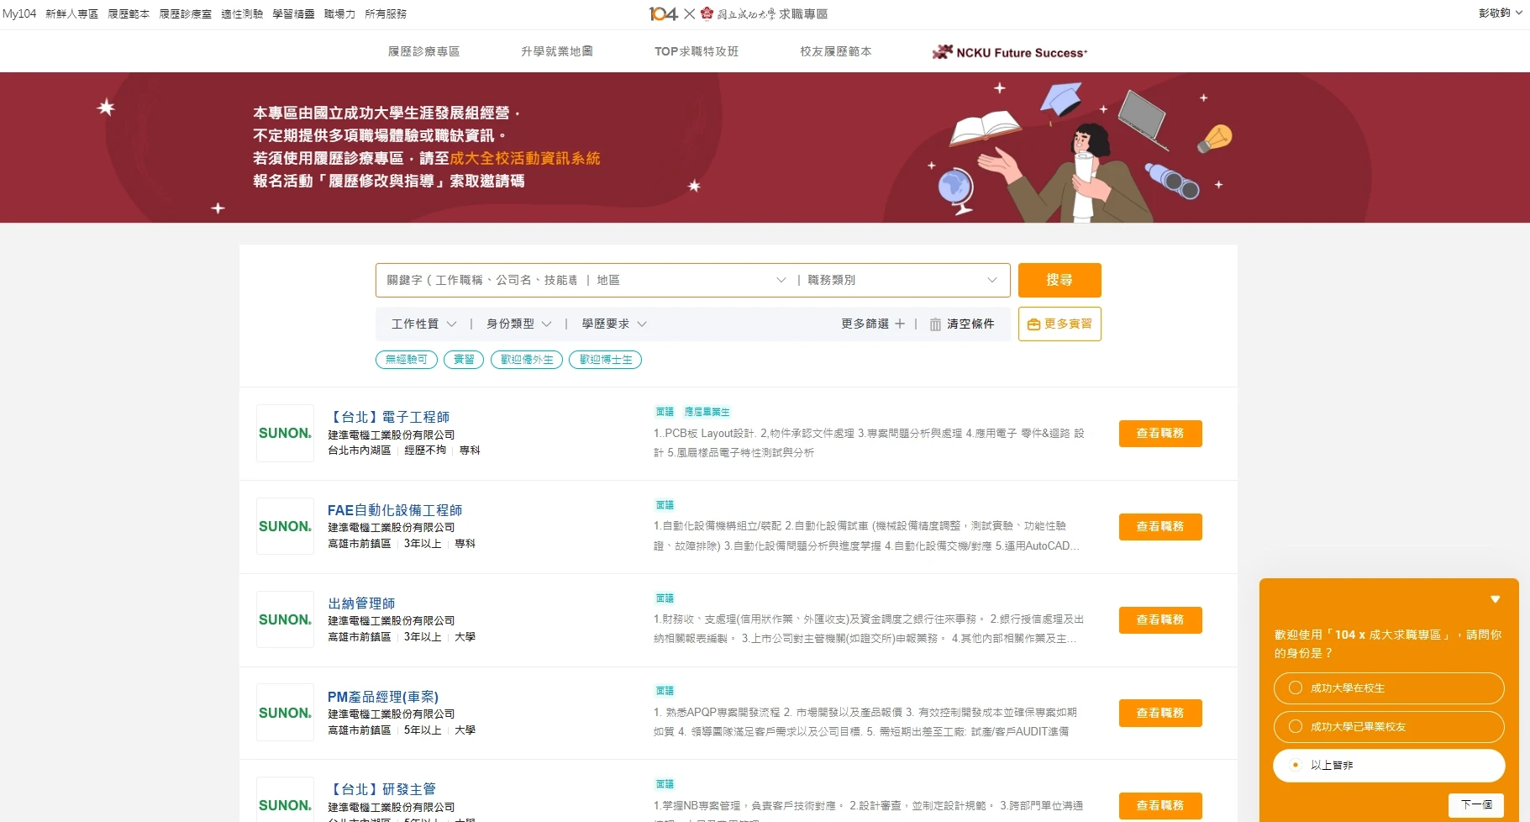The image size is (1530, 822).
Task: Open 職場力 in top menu
Action: 339,13
